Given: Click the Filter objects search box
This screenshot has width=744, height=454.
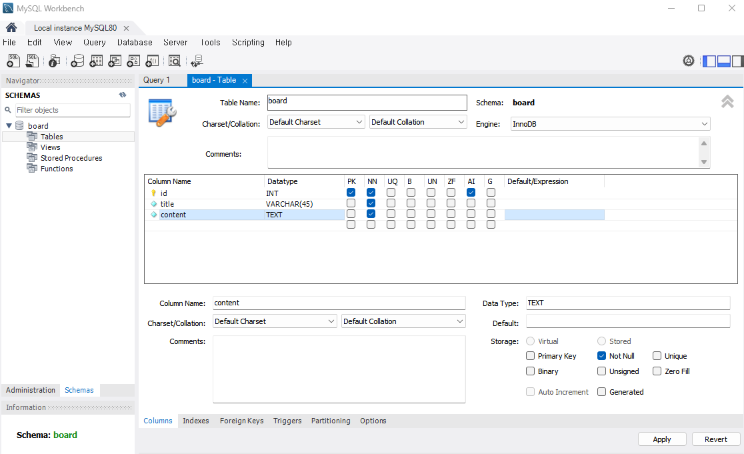Looking at the screenshot, I should [73, 110].
